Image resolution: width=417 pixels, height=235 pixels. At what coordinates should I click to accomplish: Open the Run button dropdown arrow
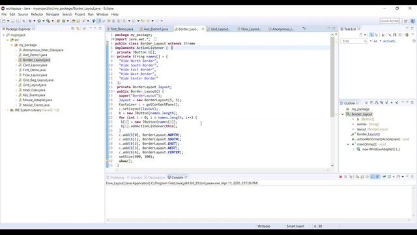coord(44,21)
